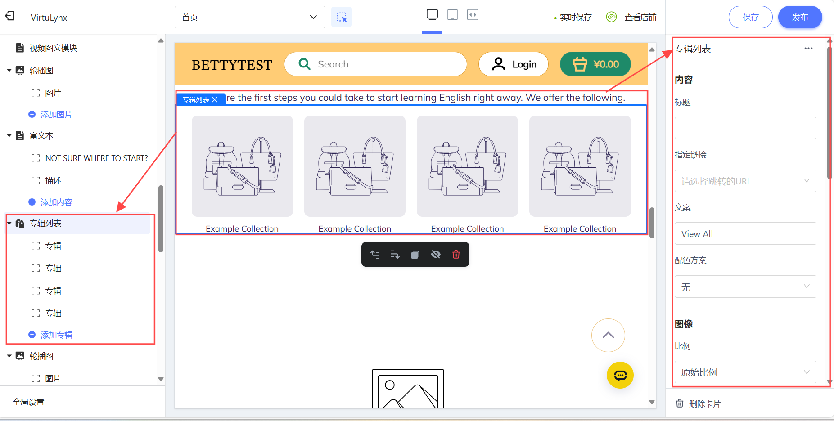
Task: Click the BETTYTEST store logo text
Action: click(232, 65)
